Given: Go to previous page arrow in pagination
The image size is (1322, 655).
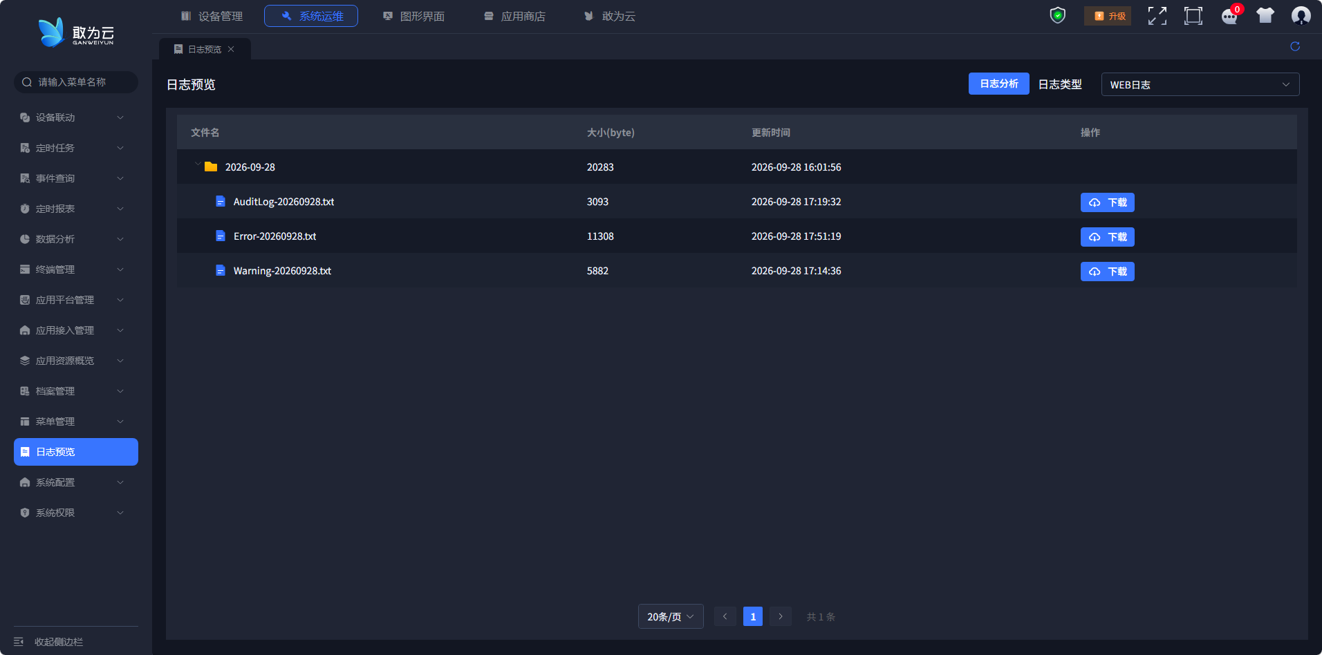Looking at the screenshot, I should pos(725,616).
